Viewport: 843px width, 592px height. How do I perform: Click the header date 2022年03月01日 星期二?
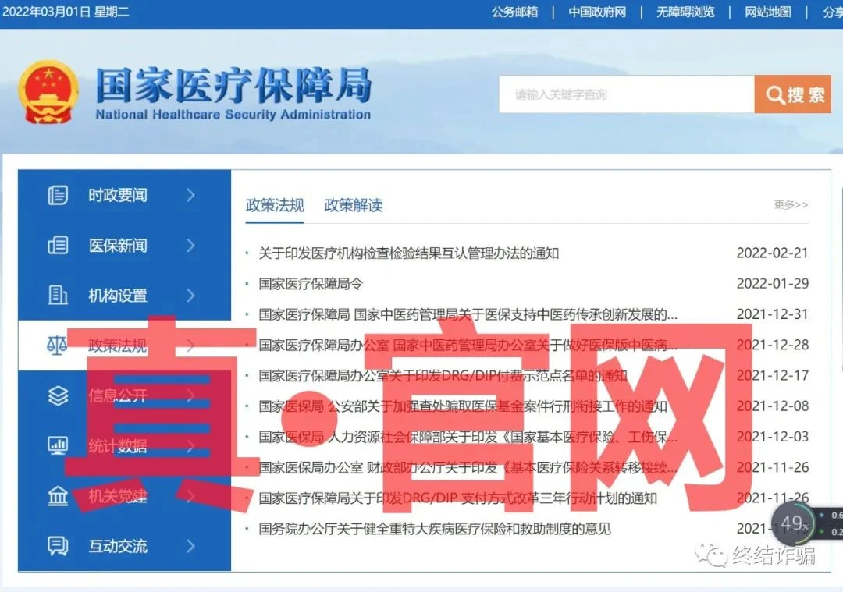pos(66,12)
